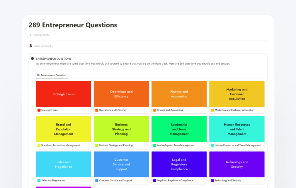Click the Legal and Regulatory Compliance title
This screenshot has height=188, width=296.
pos(175,181)
